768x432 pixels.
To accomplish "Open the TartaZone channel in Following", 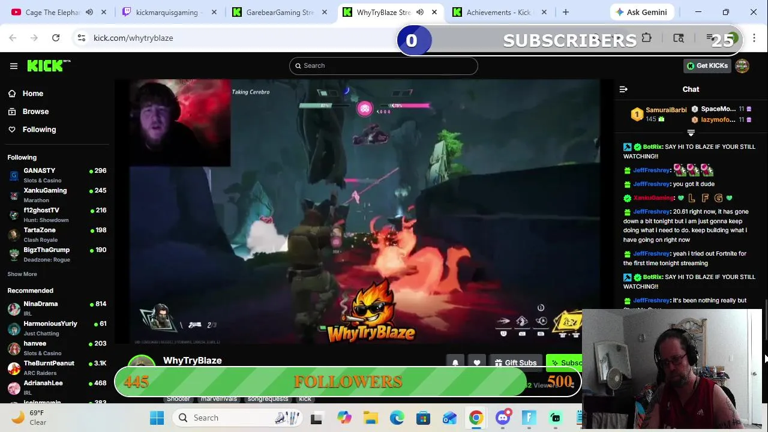I will 58,235.
